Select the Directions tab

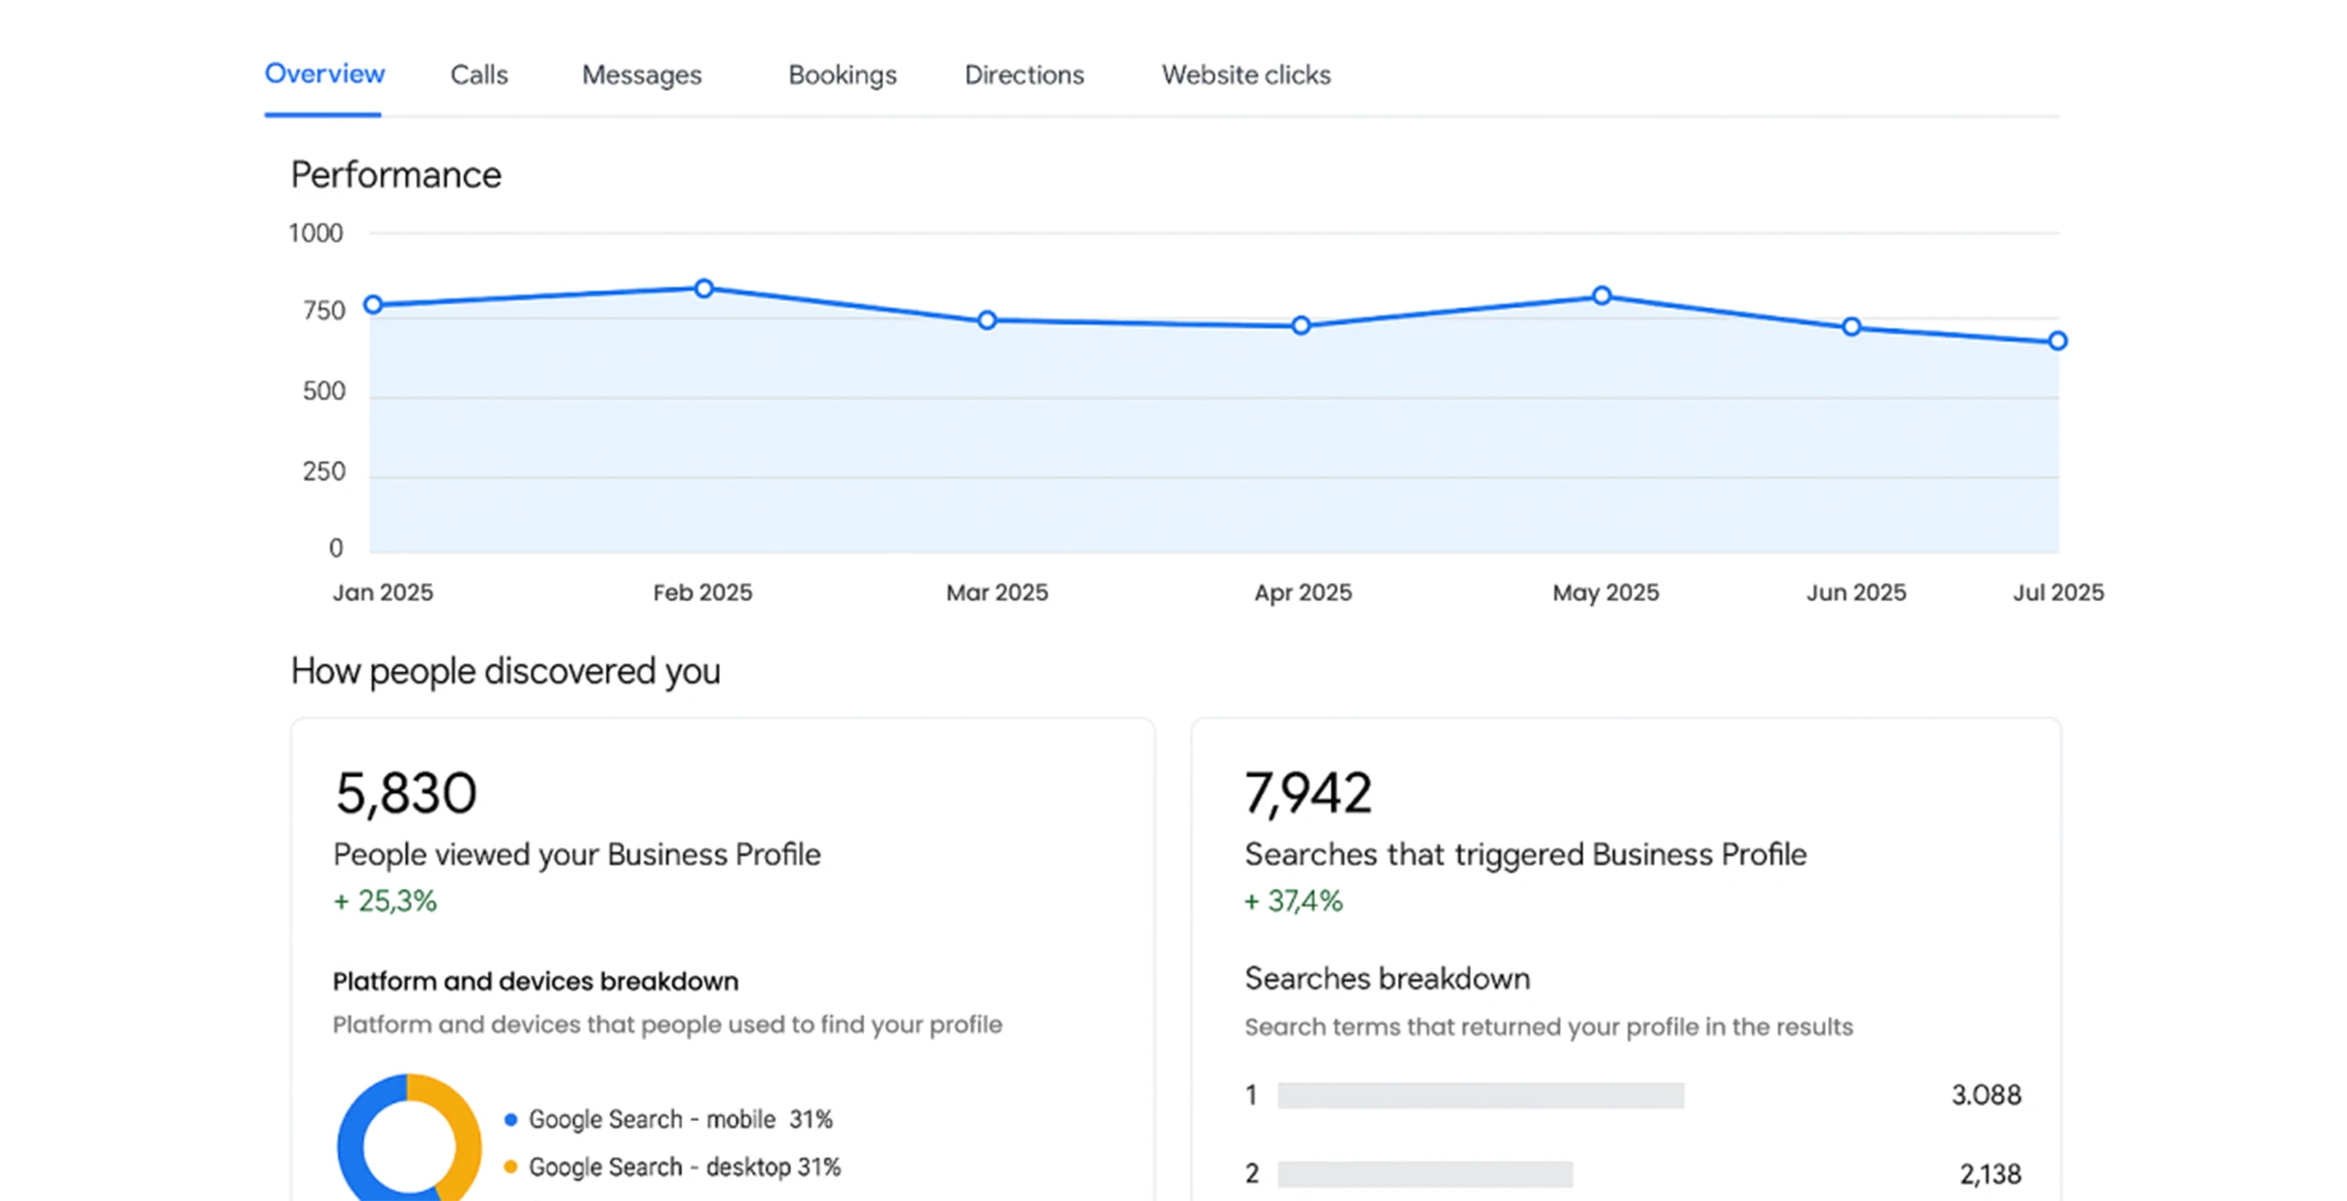tap(1024, 75)
